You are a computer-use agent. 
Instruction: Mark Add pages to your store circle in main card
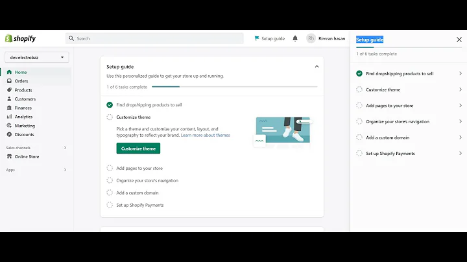110,168
